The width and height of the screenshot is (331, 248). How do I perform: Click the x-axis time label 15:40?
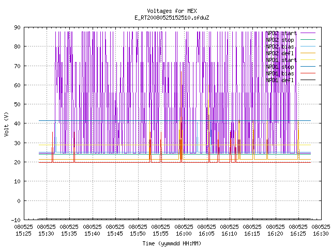point(92,234)
